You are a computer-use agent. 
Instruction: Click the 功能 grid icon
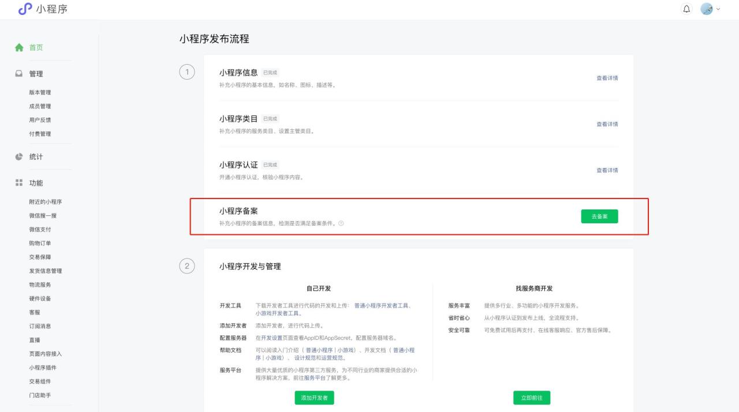(x=20, y=182)
